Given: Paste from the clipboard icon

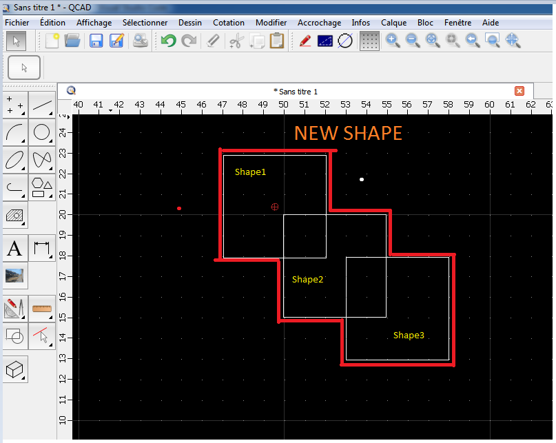Looking at the screenshot, I should 277,41.
